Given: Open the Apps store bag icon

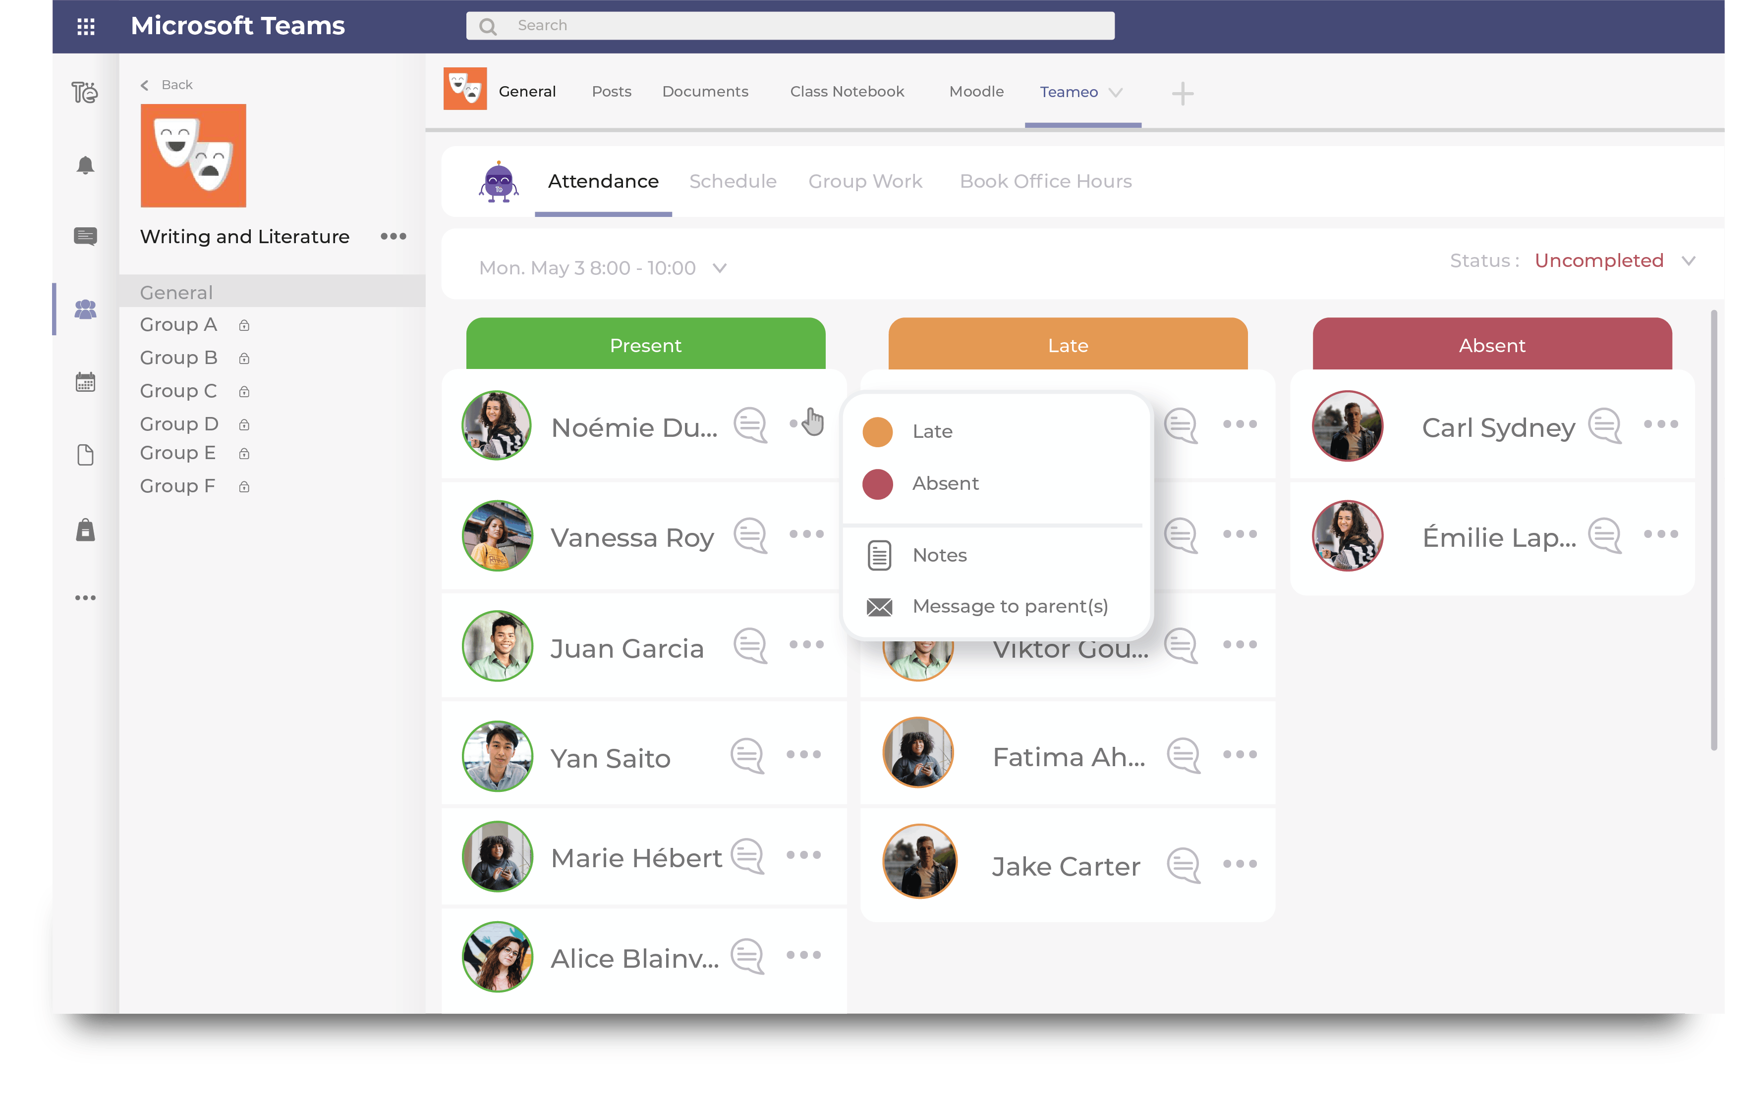Looking at the screenshot, I should point(85,530).
